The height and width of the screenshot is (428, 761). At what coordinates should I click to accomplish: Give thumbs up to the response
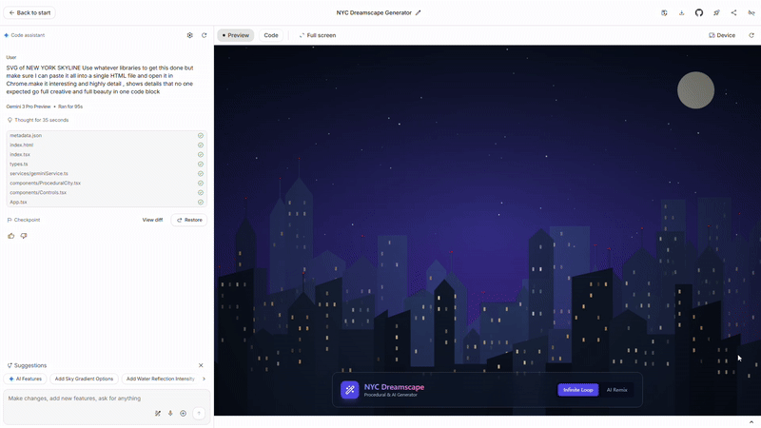11,236
